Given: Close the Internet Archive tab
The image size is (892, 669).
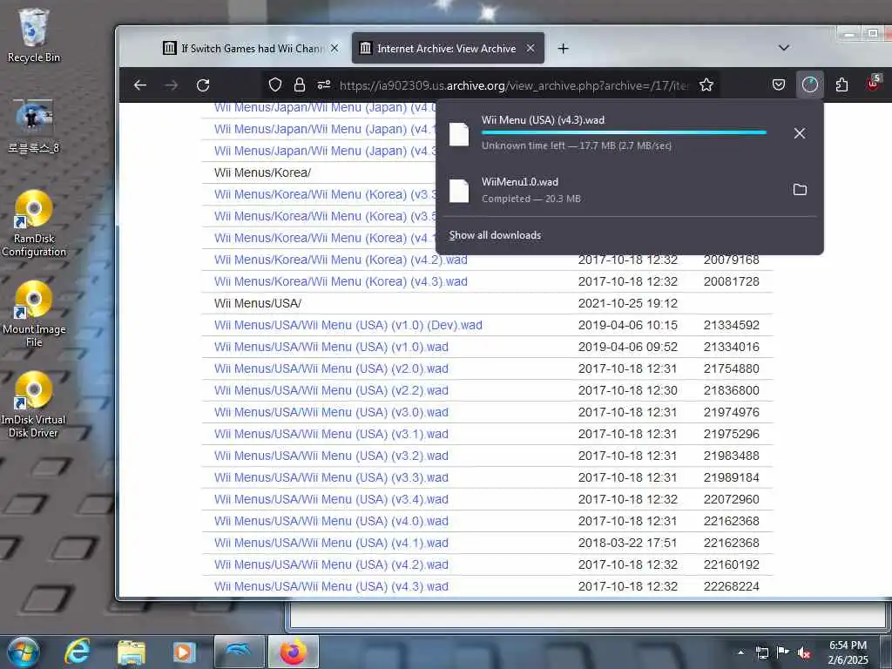Looking at the screenshot, I should [x=530, y=49].
